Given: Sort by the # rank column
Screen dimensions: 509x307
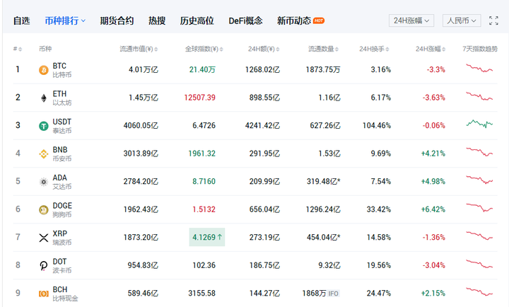Looking at the screenshot, I should pyautogui.click(x=18, y=49).
